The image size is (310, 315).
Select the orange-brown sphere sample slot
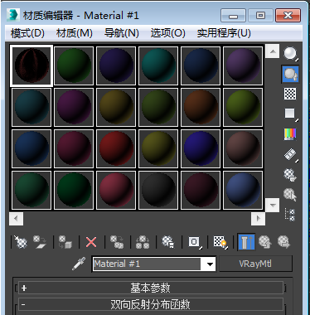pyautogui.click(x=201, y=107)
